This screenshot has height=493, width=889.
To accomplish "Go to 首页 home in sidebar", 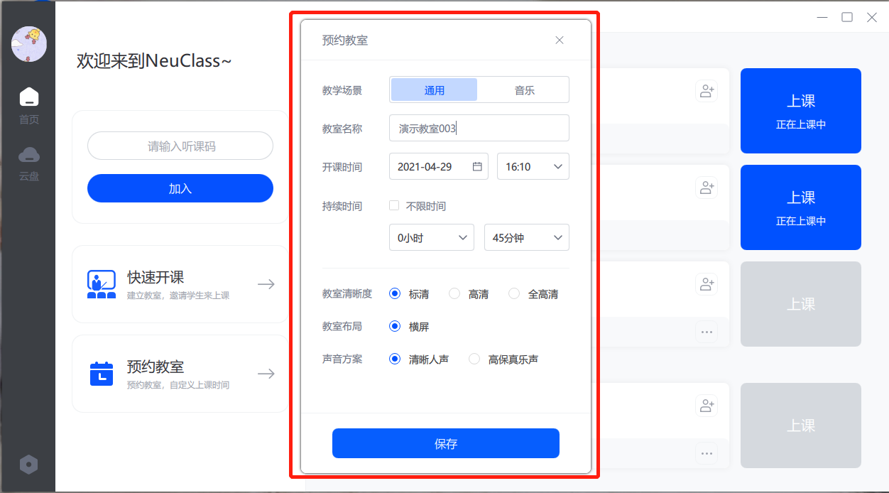I will 29,106.
